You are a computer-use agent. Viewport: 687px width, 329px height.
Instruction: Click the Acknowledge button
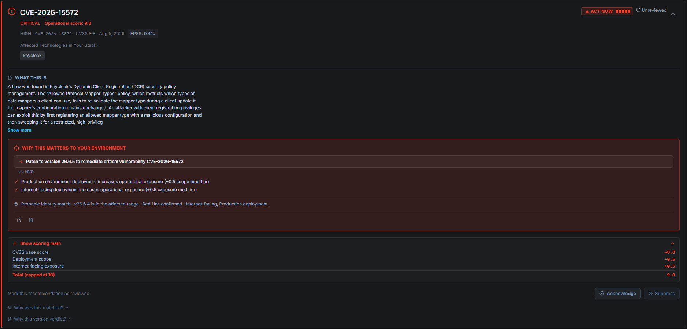click(x=618, y=294)
